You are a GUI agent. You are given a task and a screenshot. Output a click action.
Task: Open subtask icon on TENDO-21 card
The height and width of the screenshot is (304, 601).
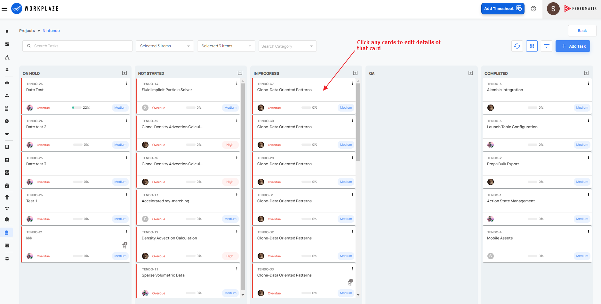pyautogui.click(x=125, y=246)
